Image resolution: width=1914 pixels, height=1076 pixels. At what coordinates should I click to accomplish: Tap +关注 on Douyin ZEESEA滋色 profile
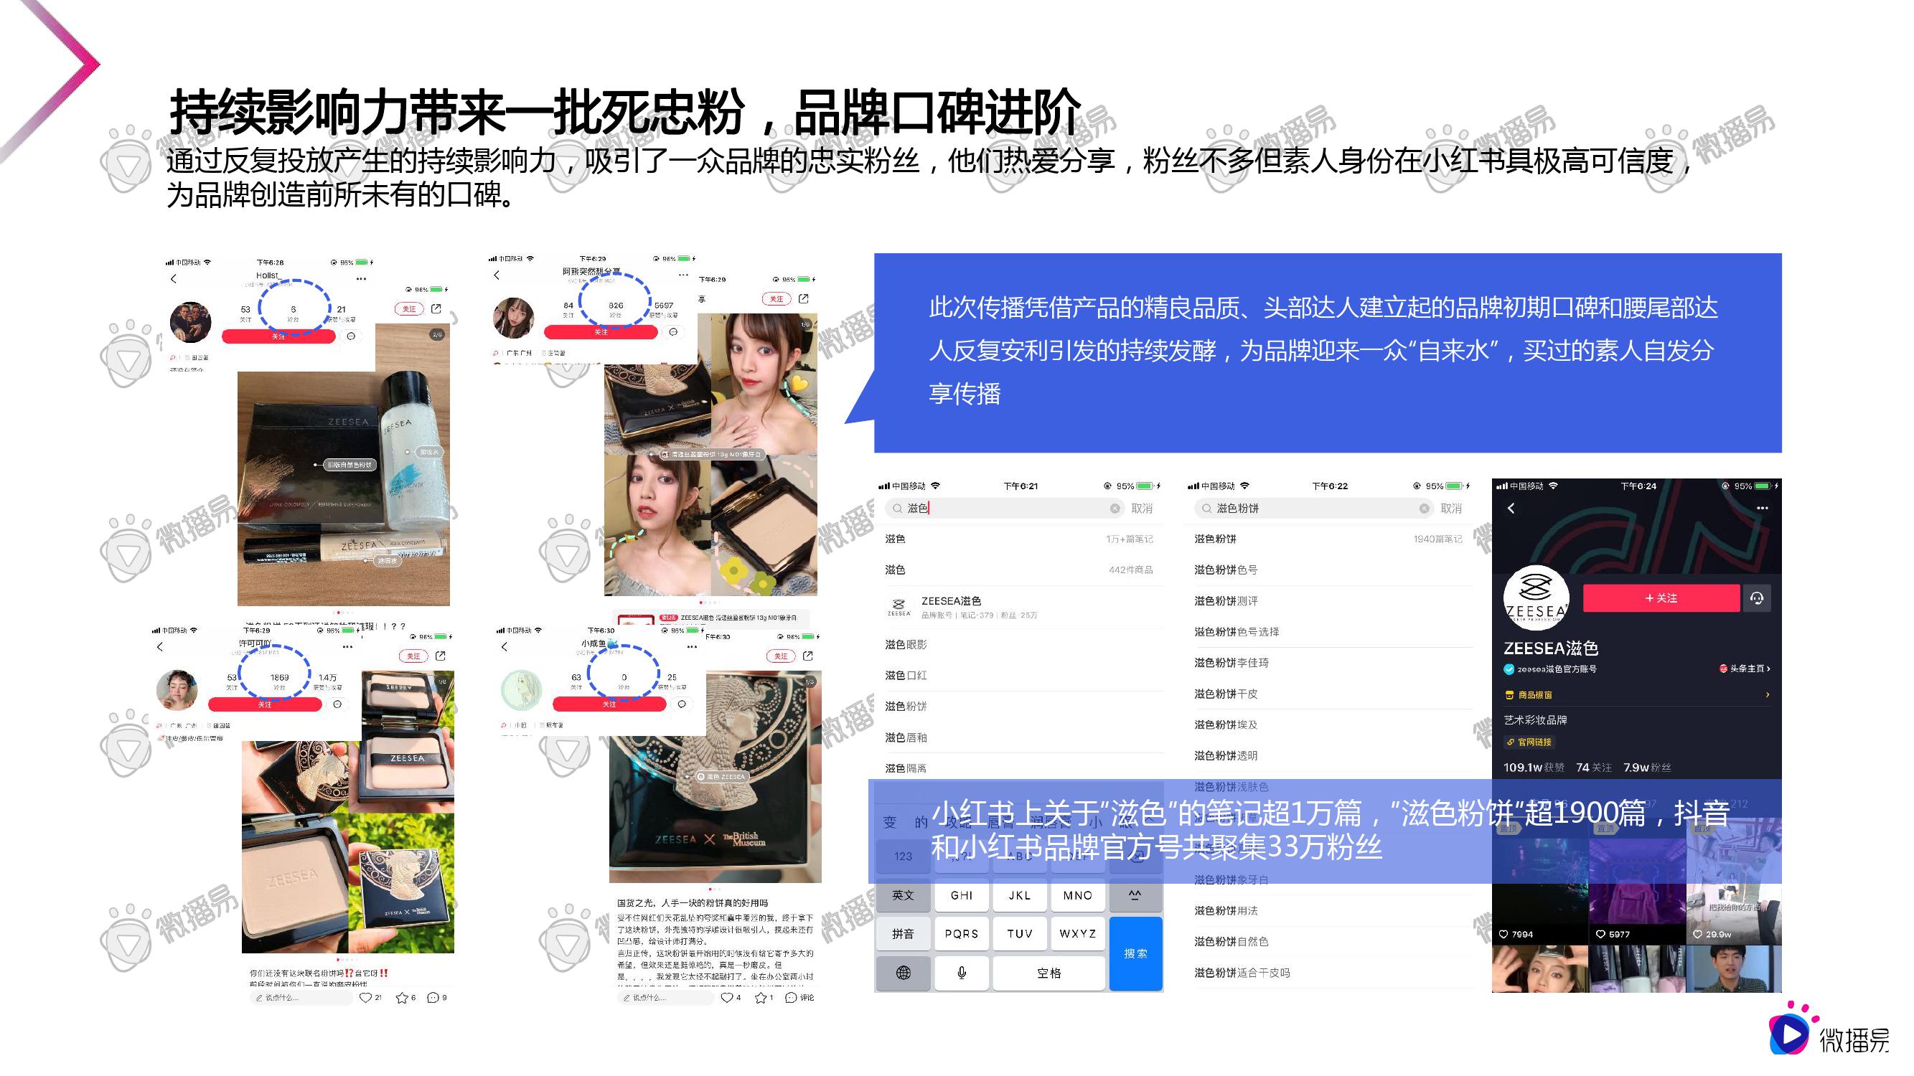[1661, 598]
